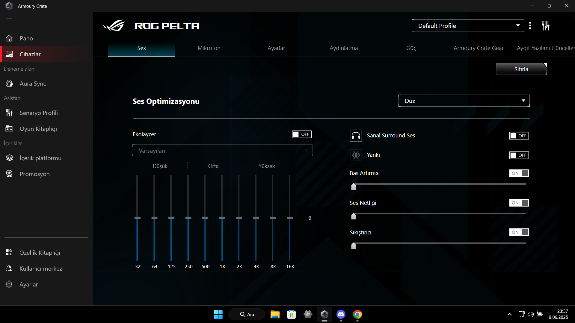
Task: Click the 4K equalizer slider handle
Action: 256,218
